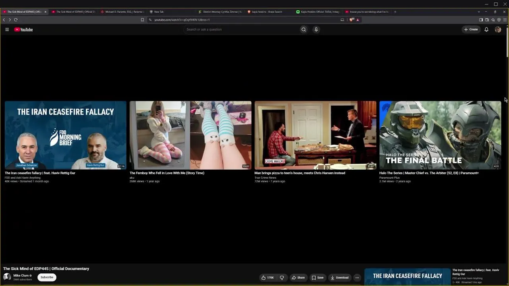Click '2.1M views • 2 years ago' text

(395, 182)
